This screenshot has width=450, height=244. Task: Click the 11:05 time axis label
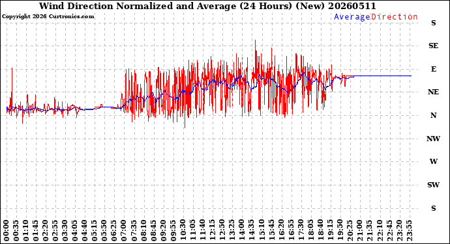point(192,230)
